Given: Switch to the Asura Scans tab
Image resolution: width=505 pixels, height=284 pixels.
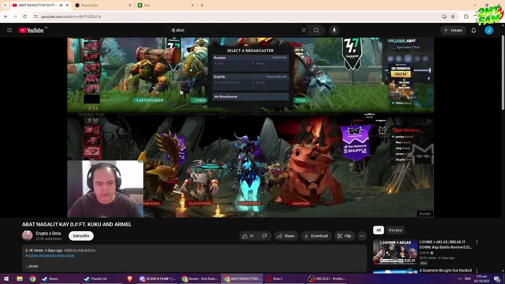Looking at the screenshot, I should pyautogui.click(x=103, y=5).
